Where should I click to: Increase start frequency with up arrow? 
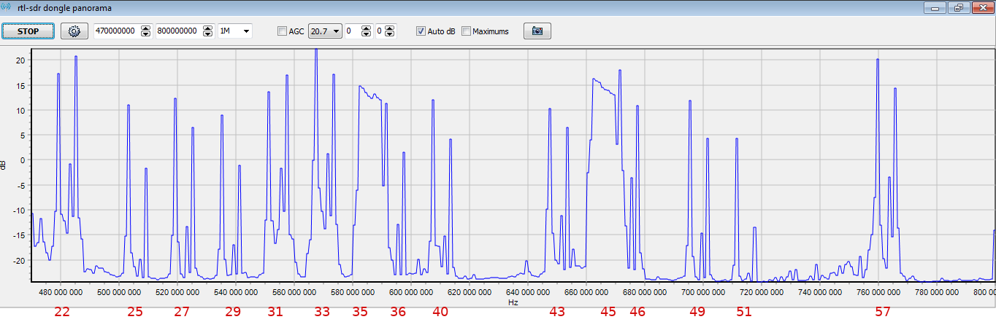click(146, 28)
